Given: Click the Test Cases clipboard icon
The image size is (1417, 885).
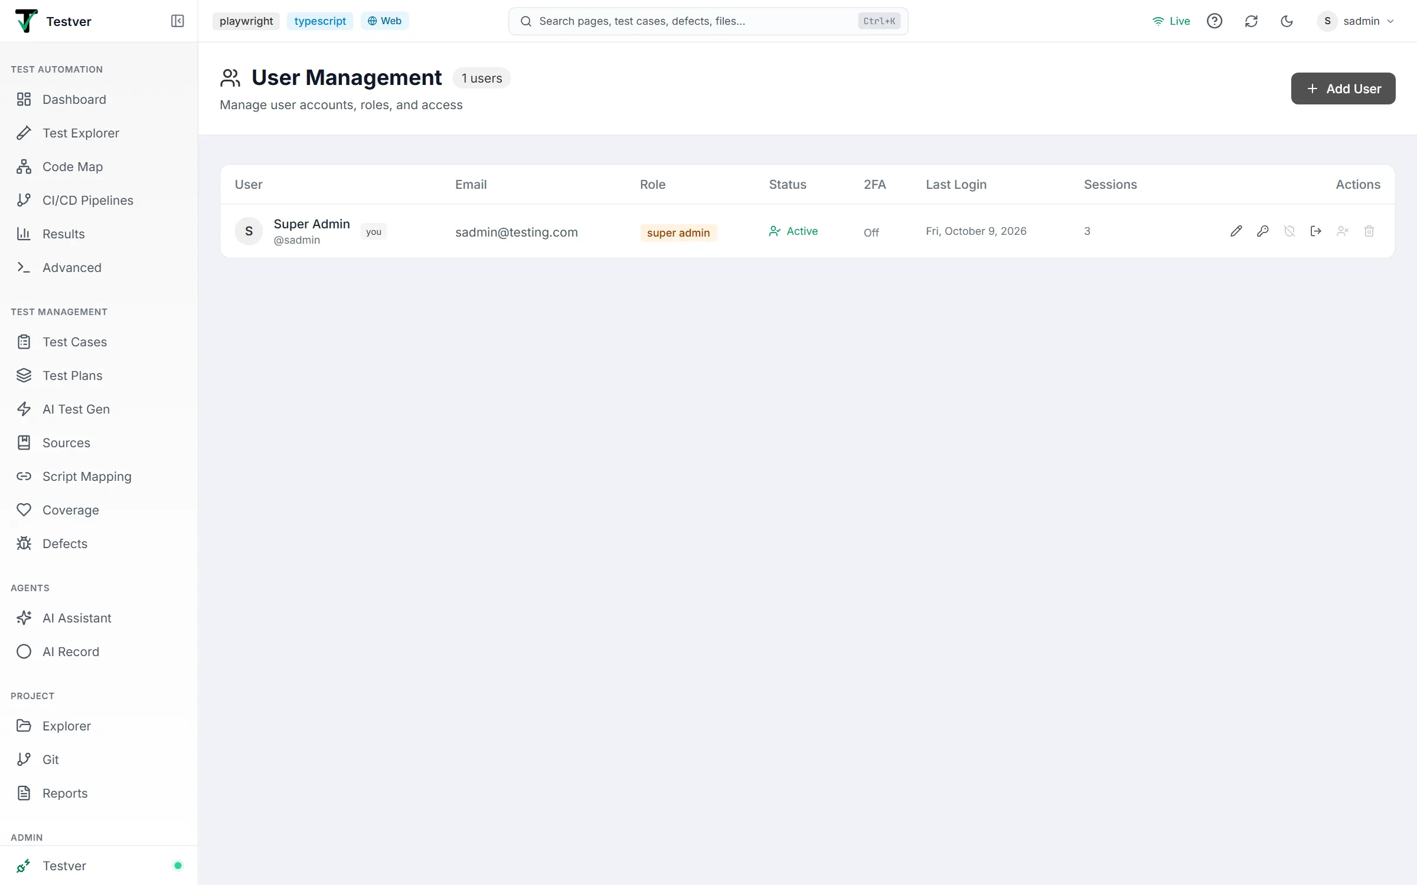Looking at the screenshot, I should [24, 342].
